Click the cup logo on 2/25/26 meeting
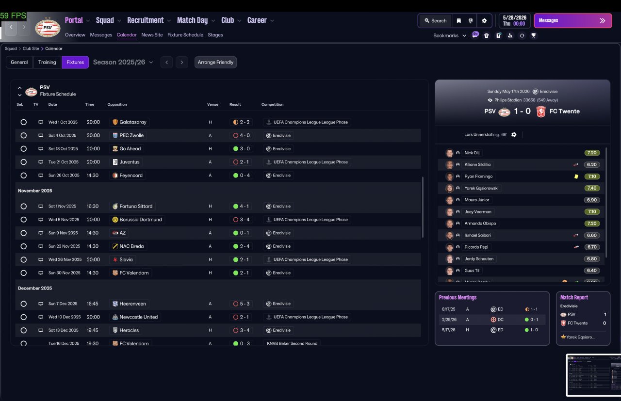 (x=493, y=320)
